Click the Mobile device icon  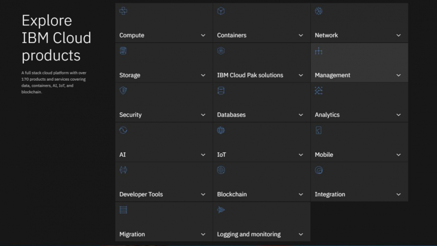coord(319,131)
